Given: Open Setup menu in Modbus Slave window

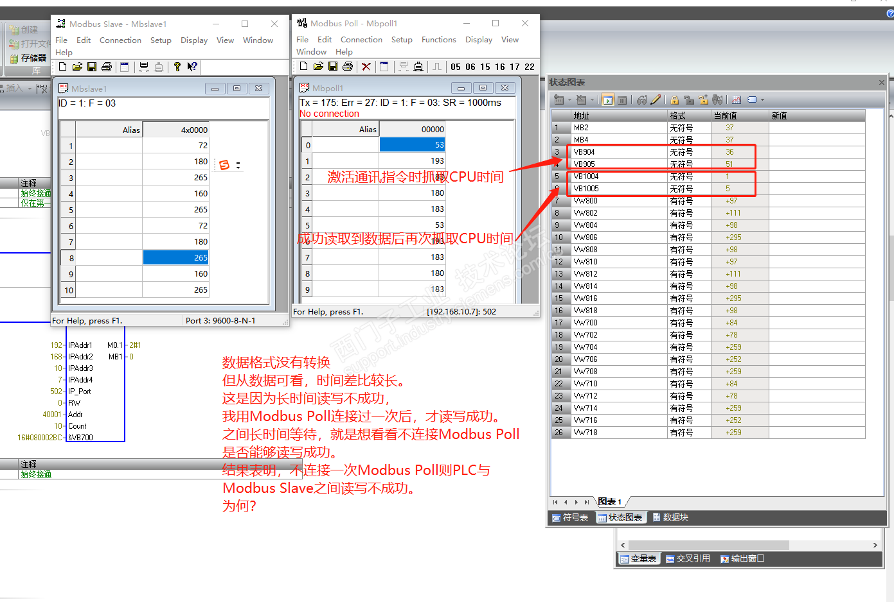Looking at the screenshot, I should pyautogui.click(x=161, y=40).
